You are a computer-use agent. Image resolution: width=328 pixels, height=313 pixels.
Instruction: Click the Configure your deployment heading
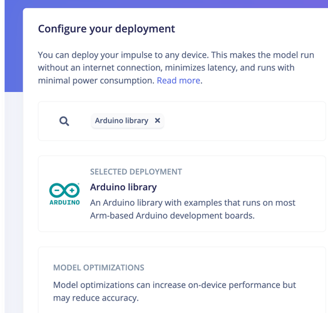click(x=106, y=29)
